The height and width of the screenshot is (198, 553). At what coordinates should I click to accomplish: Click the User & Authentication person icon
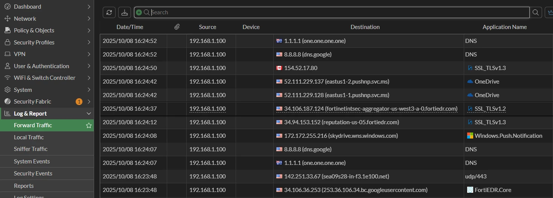7,66
